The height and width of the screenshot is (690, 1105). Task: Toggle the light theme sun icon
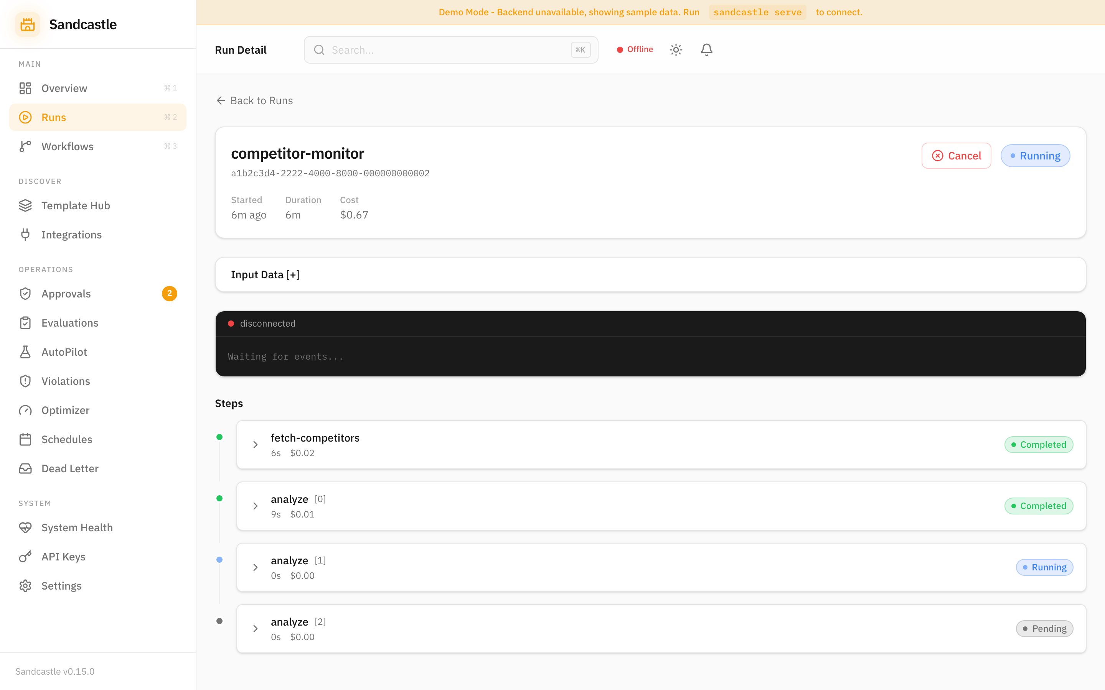point(676,49)
